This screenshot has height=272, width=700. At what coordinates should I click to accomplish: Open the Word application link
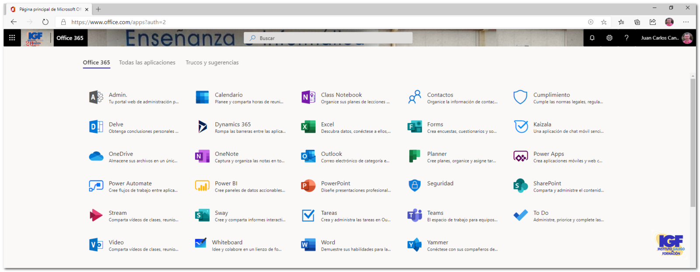pos(328,242)
